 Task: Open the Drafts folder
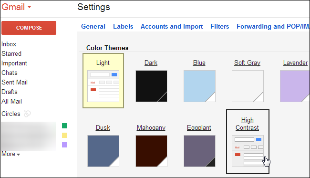coord(9,92)
